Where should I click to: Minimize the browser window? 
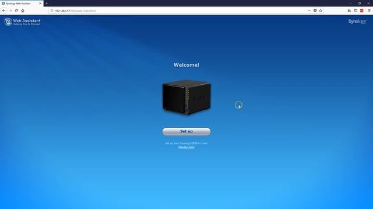[x=351, y=3]
